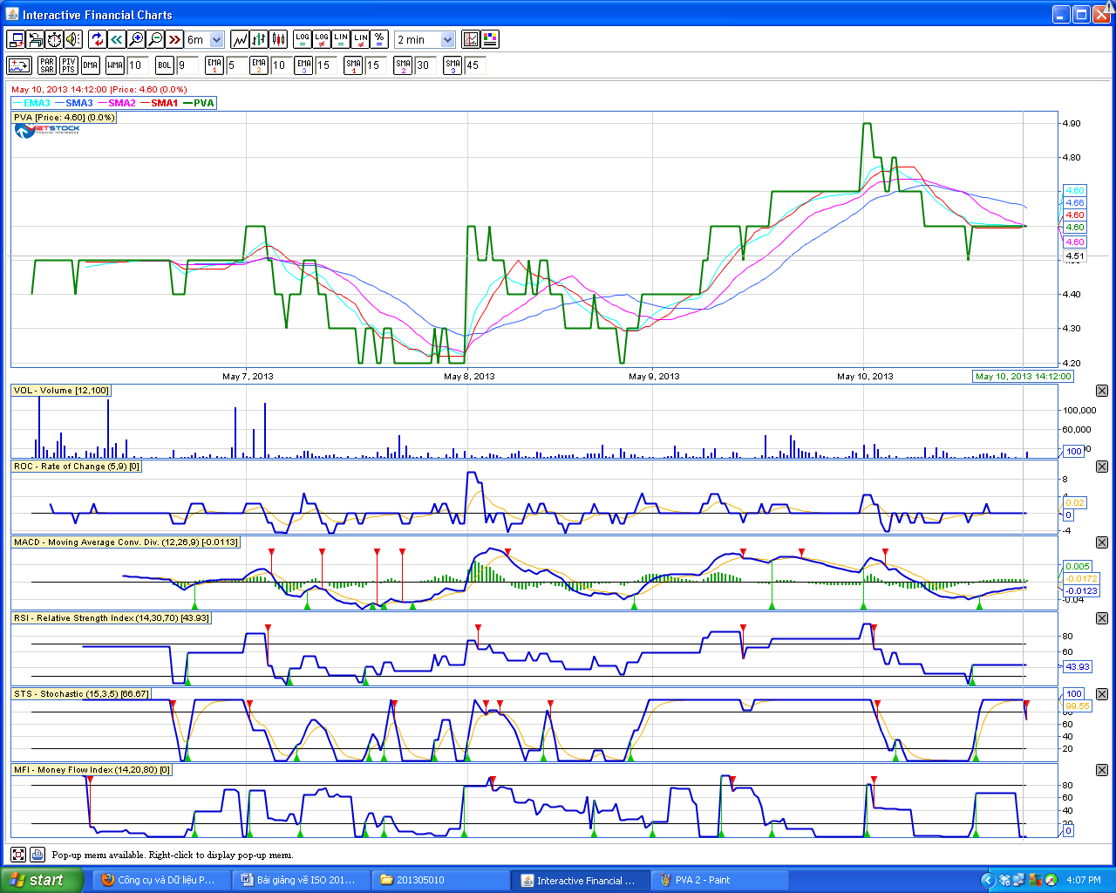1116x893 pixels.
Task: Click the SMA1 legend label
Action: pyautogui.click(x=164, y=103)
